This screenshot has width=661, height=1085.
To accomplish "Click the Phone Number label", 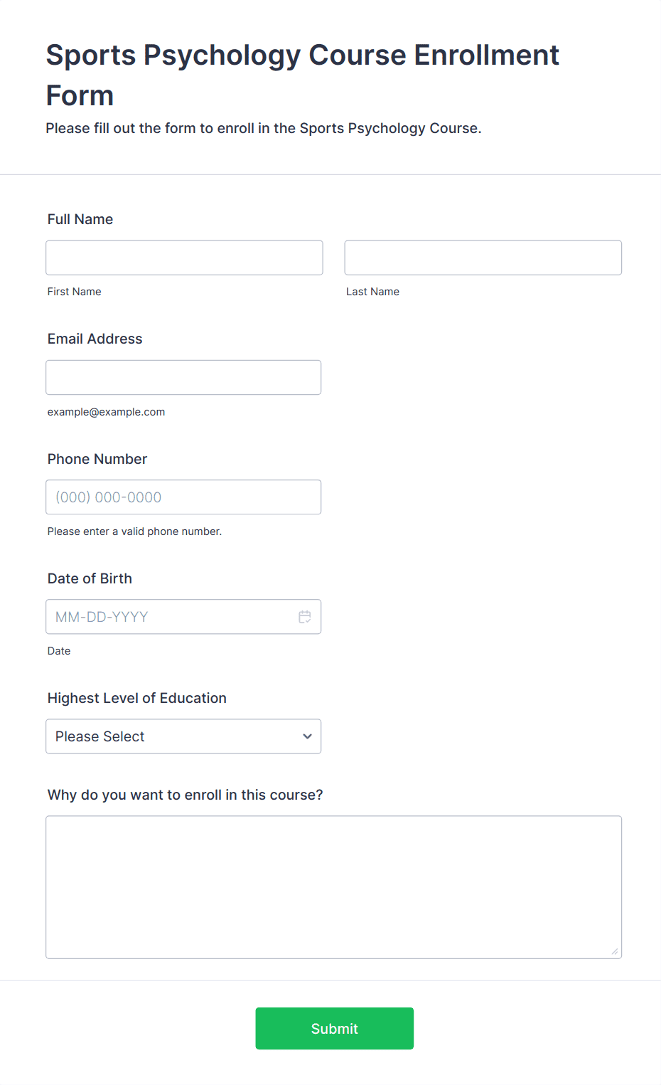I will [97, 459].
